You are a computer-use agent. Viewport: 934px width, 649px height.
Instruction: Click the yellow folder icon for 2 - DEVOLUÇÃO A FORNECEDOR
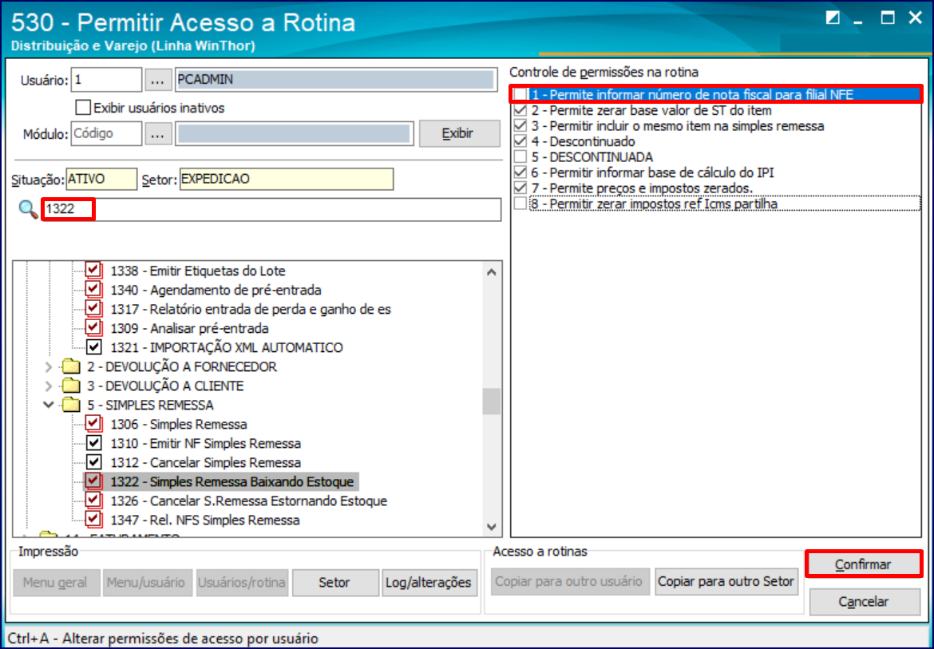coord(72,366)
